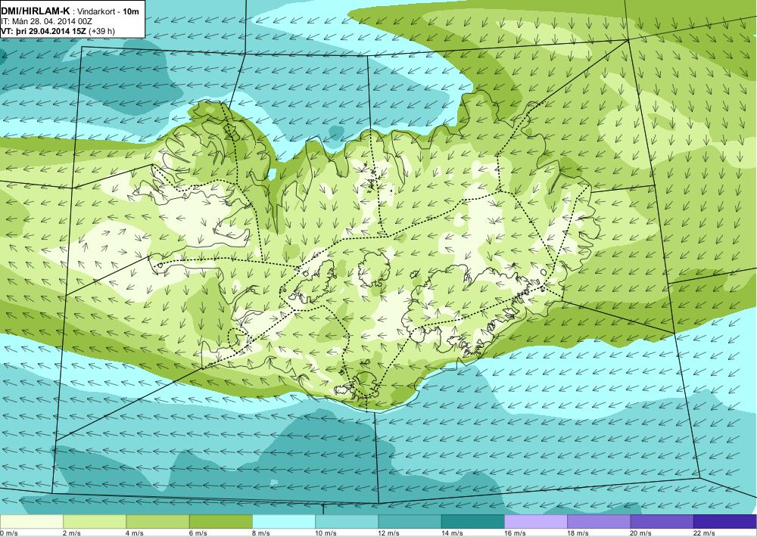Click the pale cyan 8–10 m/s legend swatch
The image size is (757, 537).
284,522
